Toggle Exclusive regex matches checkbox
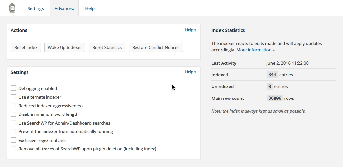Screen dimensions: 343x167 coord(13,140)
